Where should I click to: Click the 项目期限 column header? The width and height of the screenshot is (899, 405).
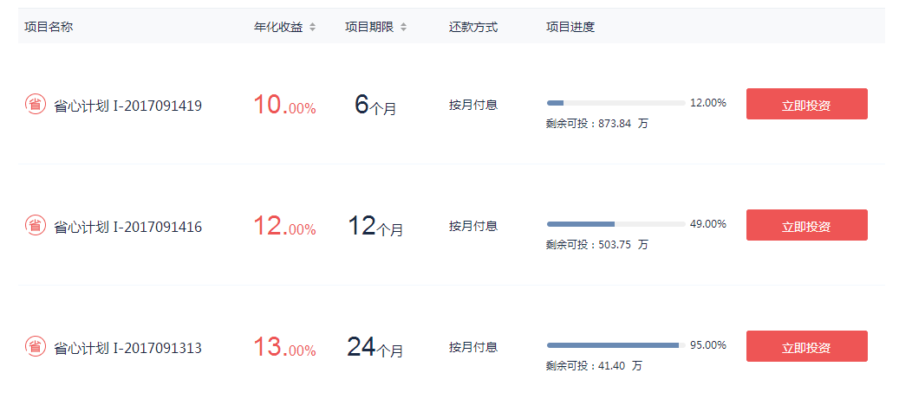tap(369, 27)
